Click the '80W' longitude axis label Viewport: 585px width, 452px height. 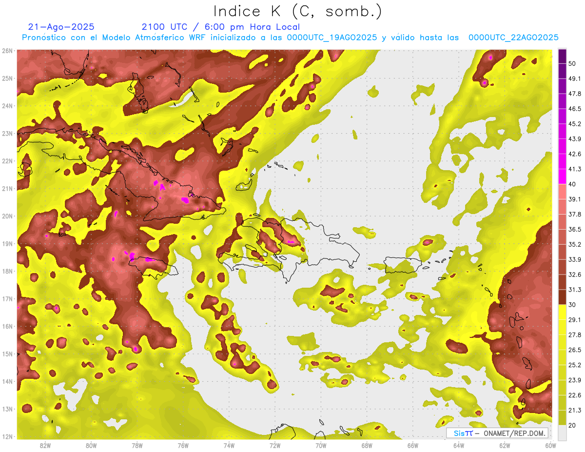pyautogui.click(x=91, y=445)
